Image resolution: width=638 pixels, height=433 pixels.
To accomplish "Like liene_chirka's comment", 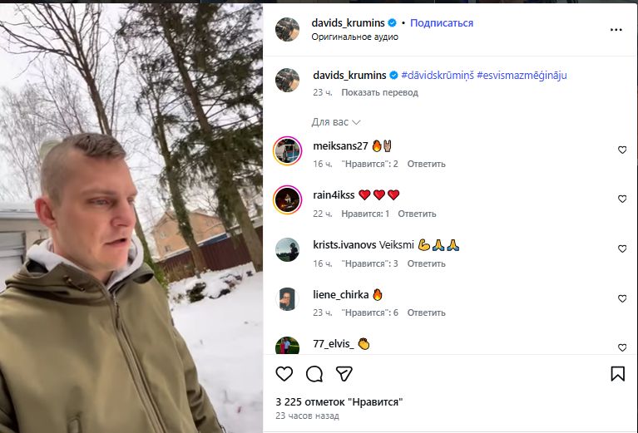I will point(622,299).
